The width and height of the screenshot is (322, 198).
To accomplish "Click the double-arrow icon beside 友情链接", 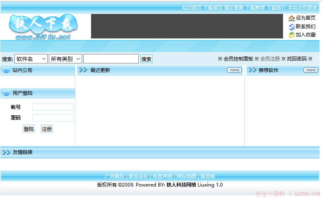I will (6, 152).
